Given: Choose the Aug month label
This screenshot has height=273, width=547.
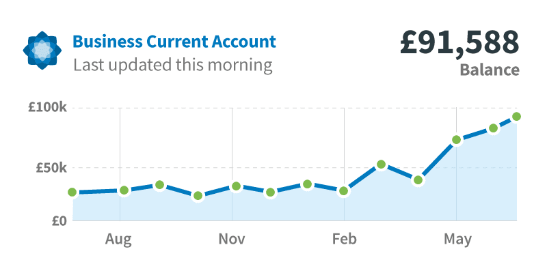Looking at the screenshot, I should tap(118, 240).
